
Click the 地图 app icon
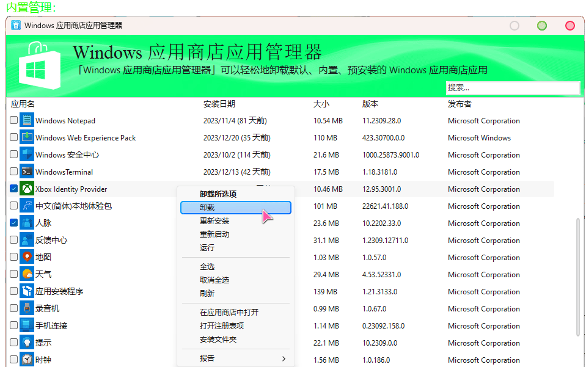pos(27,257)
